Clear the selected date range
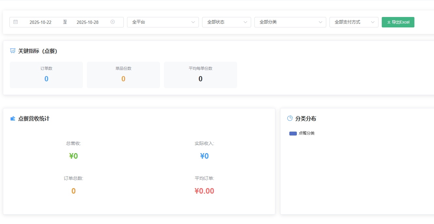Image resolution: width=434 pixels, height=224 pixels. 113,22
